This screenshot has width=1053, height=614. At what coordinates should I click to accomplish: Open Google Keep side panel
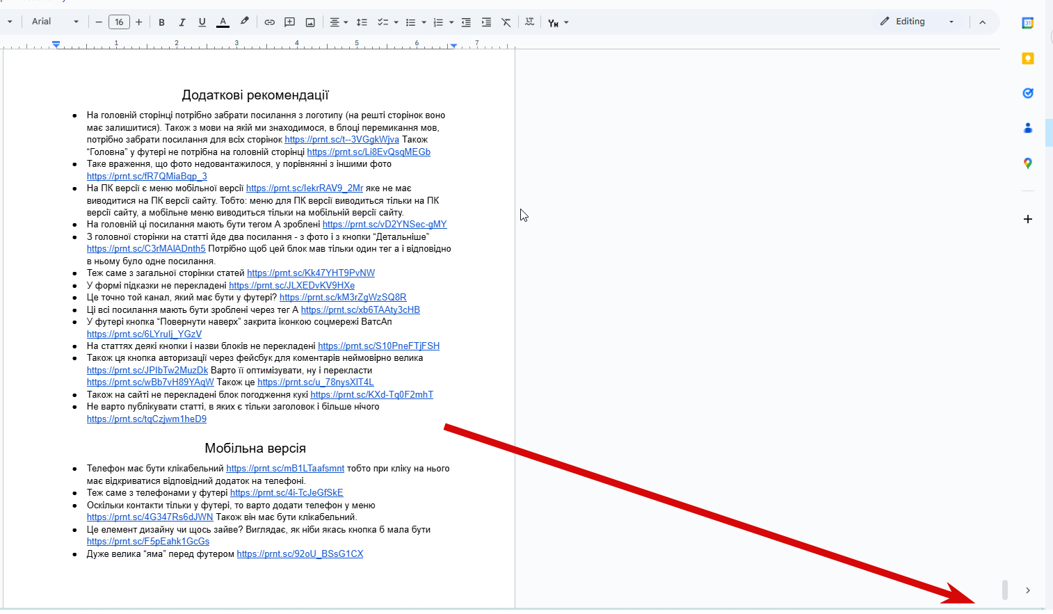[x=1027, y=58]
